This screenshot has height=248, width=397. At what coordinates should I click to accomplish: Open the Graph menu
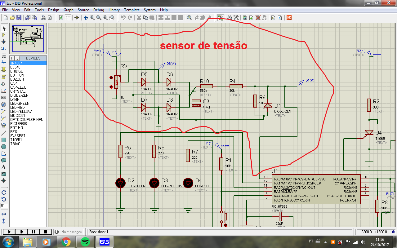[x=69, y=10]
